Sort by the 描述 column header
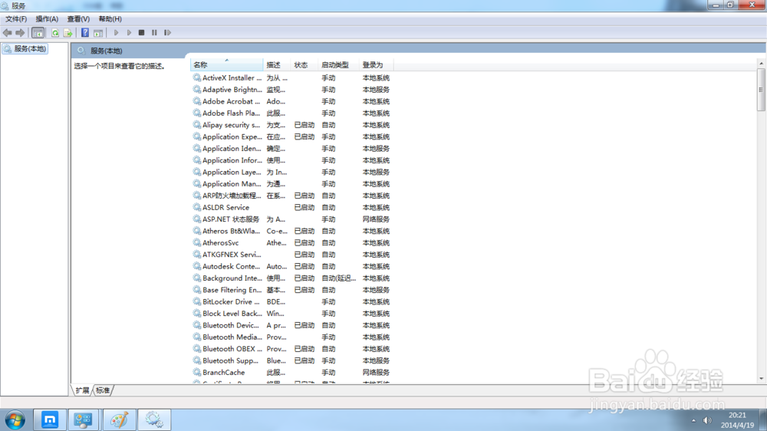767x431 pixels. point(277,65)
